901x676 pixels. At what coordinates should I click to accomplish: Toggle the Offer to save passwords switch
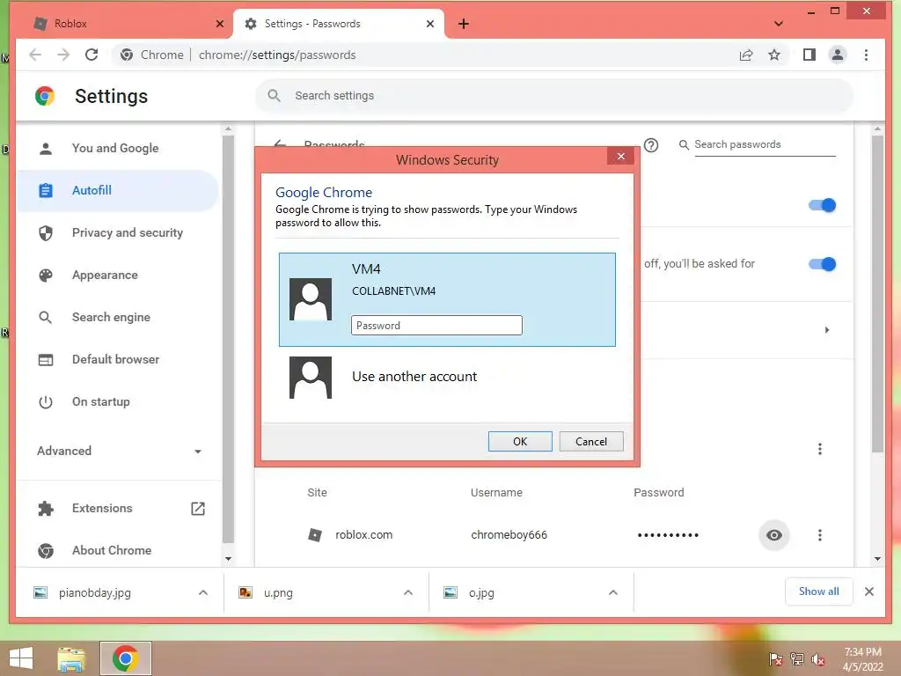822,205
